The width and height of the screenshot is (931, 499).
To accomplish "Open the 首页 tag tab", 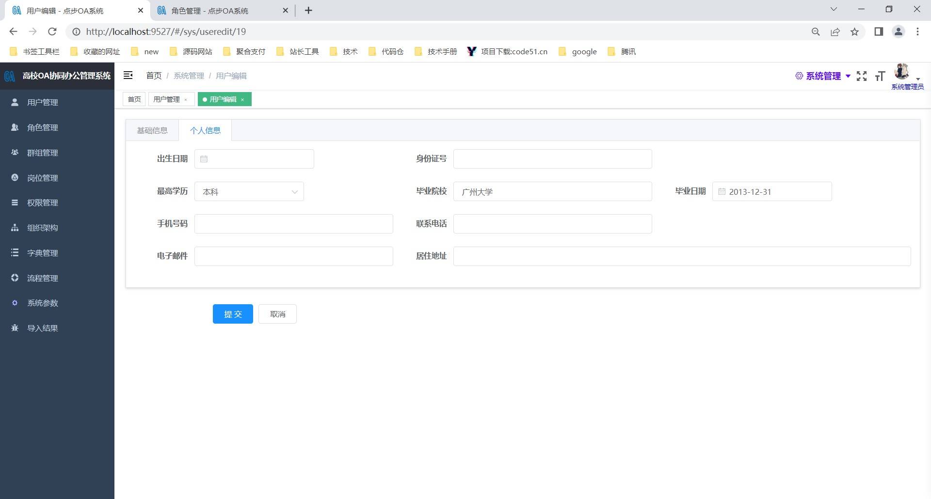I will tap(134, 99).
